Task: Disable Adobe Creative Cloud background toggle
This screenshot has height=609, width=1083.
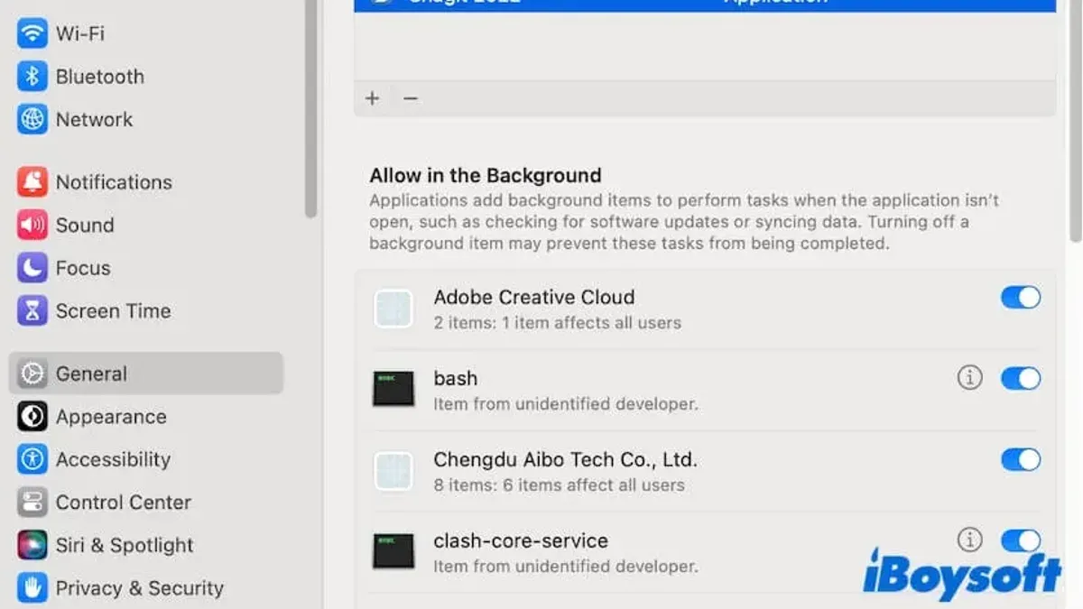Action: click(1021, 297)
